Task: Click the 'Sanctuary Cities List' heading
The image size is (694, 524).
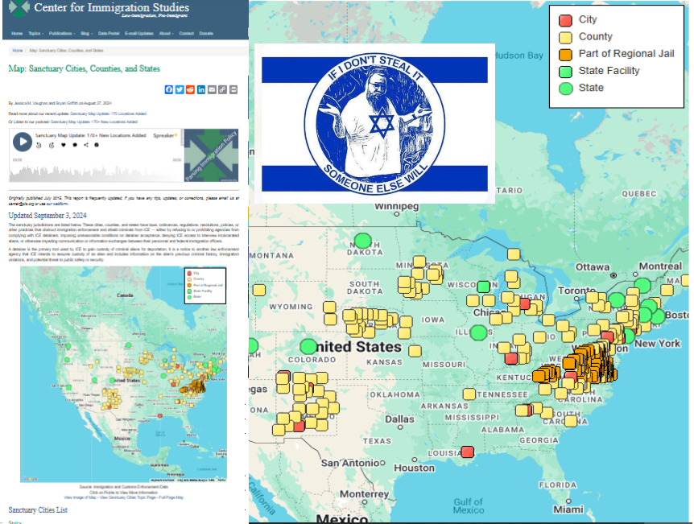Action: [x=38, y=510]
